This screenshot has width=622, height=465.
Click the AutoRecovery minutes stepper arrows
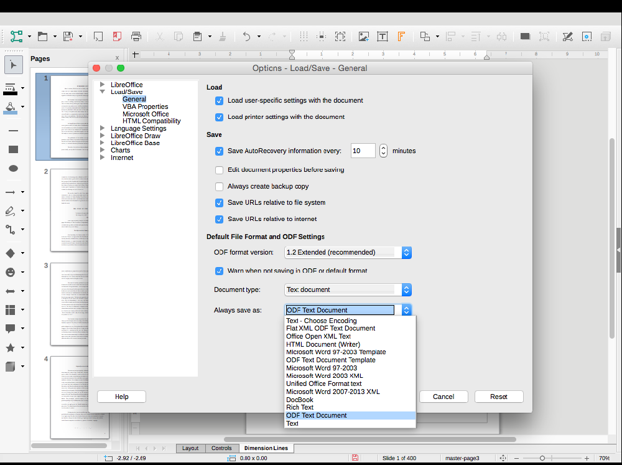(383, 151)
